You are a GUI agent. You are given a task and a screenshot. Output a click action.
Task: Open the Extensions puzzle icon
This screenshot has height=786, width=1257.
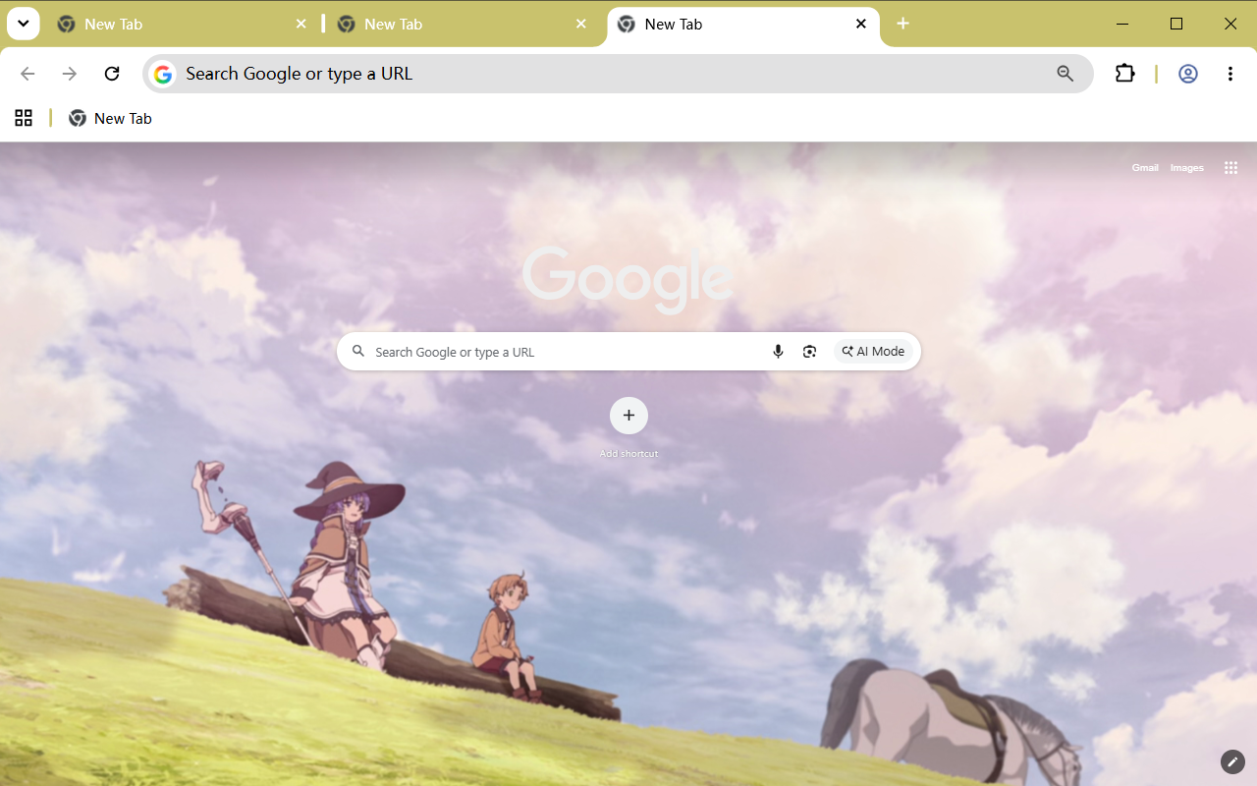[1125, 74]
